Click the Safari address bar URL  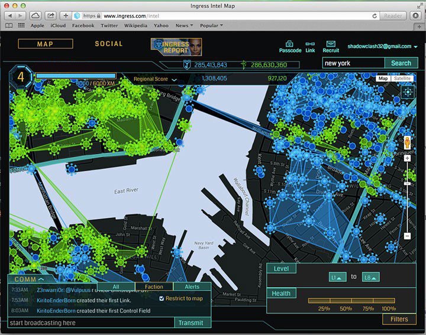click(131, 16)
